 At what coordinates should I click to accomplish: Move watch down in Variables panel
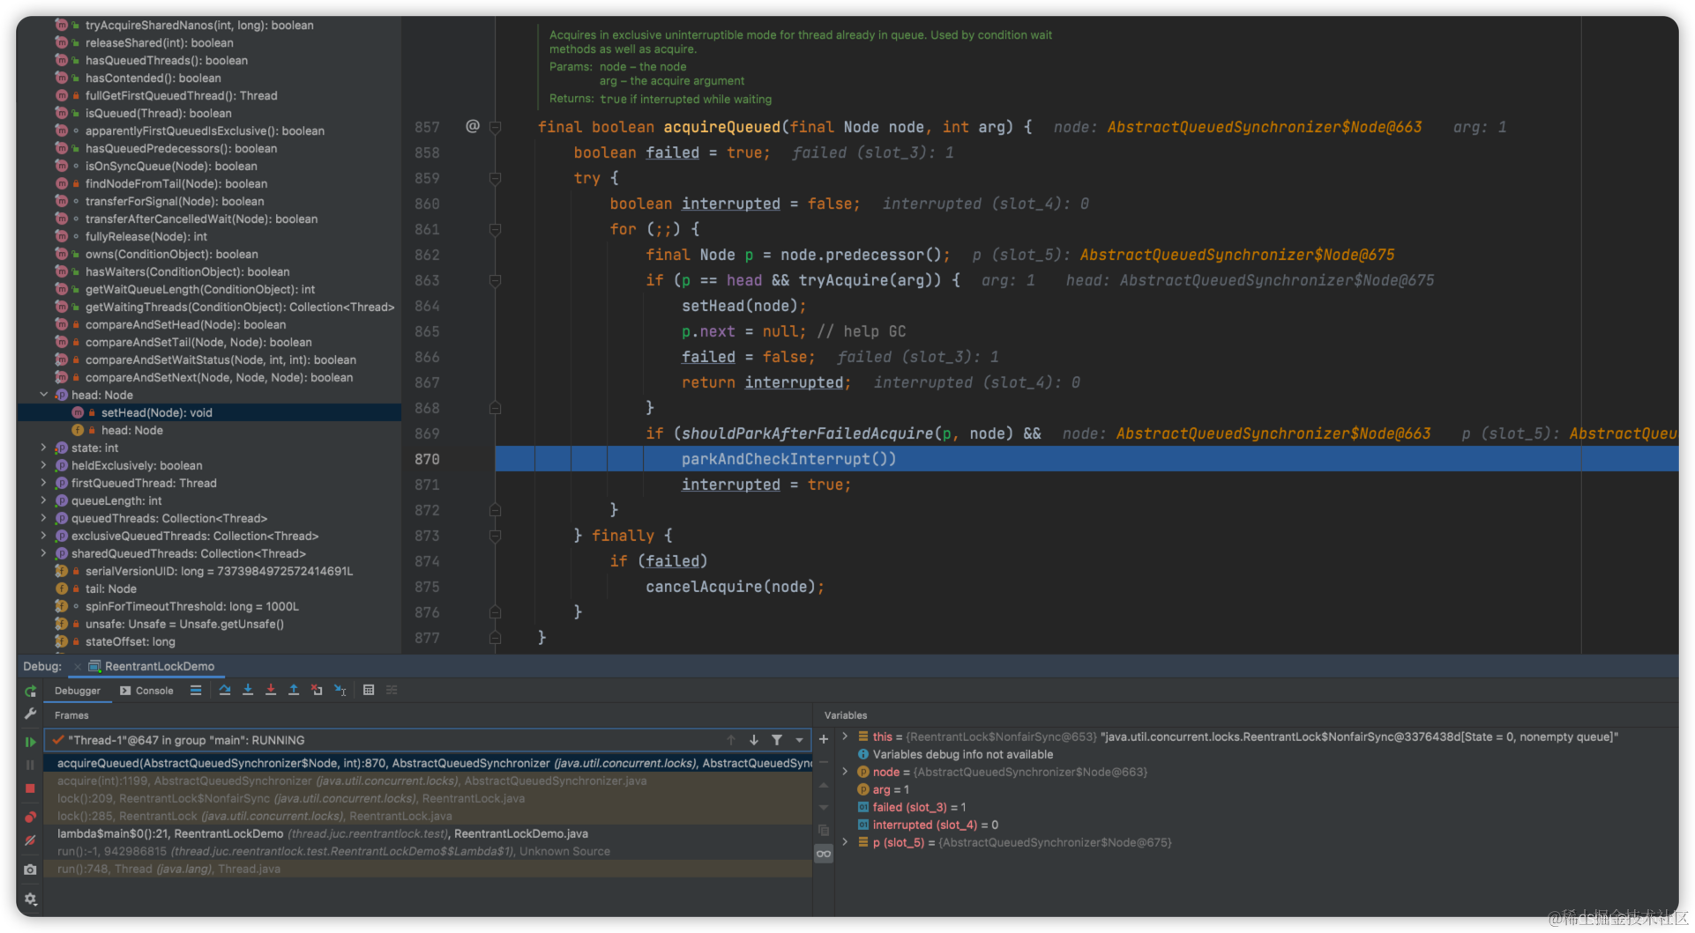pyautogui.click(x=824, y=807)
